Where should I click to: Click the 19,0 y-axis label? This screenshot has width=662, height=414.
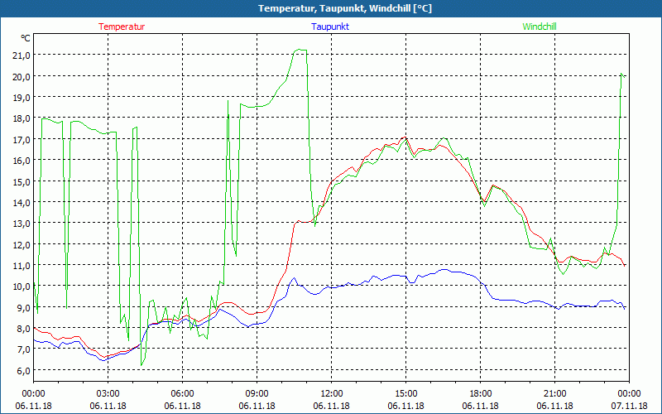[22, 97]
